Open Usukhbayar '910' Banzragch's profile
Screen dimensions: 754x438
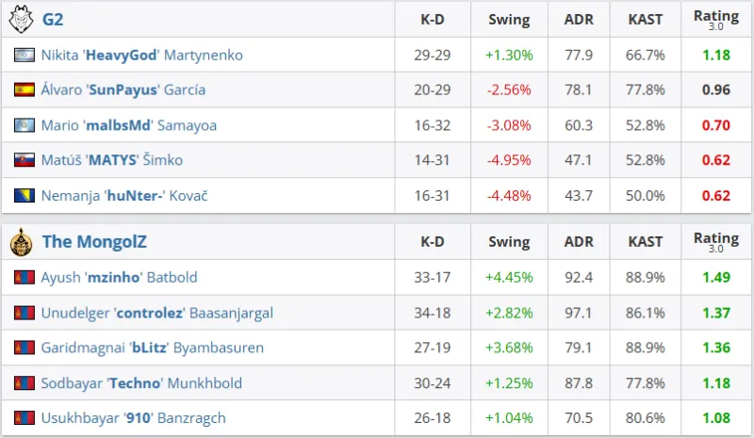pos(133,417)
